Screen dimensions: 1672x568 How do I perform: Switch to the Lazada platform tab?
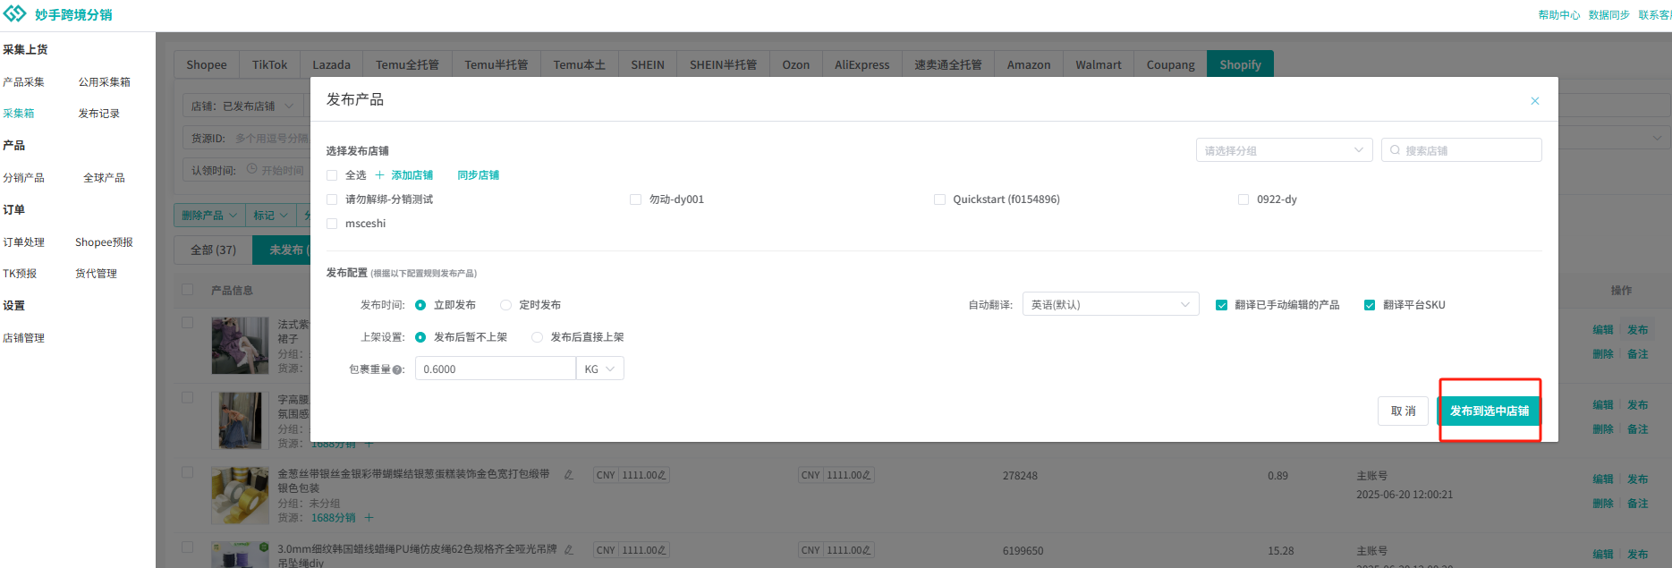click(331, 64)
